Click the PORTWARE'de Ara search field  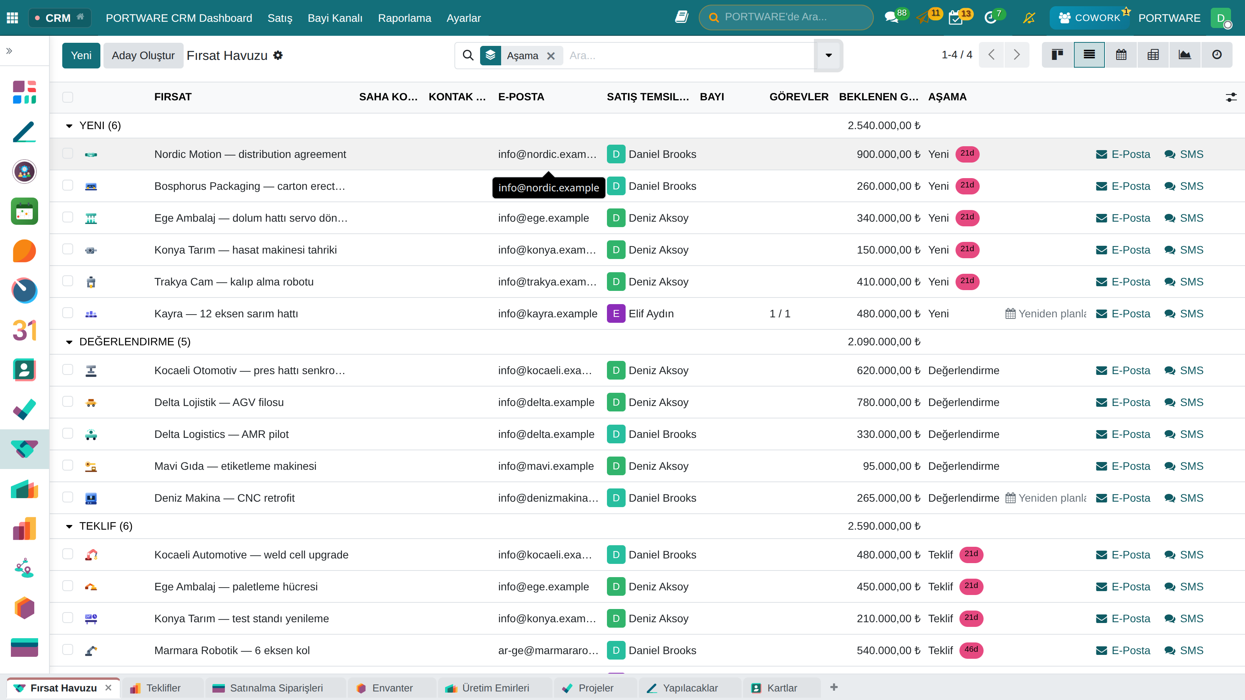(x=786, y=17)
